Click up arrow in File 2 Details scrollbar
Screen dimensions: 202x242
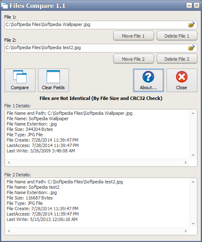[x=193, y=182]
